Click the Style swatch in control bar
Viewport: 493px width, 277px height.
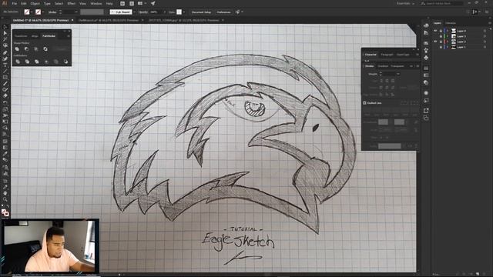click(179, 12)
